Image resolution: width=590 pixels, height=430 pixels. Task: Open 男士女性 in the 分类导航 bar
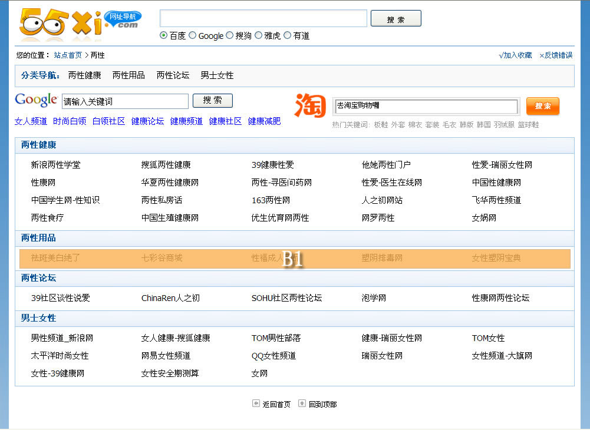[217, 75]
